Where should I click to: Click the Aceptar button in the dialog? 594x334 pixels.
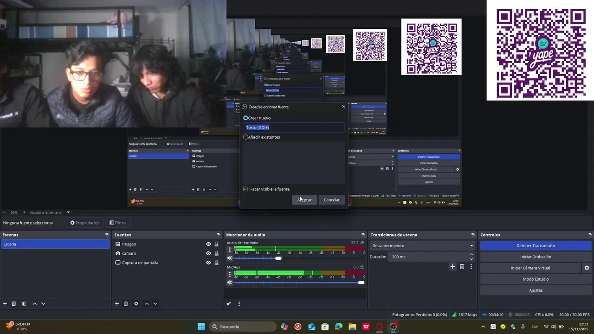click(304, 200)
